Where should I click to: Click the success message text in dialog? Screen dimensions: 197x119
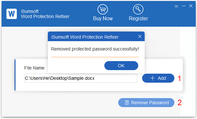[95, 49]
